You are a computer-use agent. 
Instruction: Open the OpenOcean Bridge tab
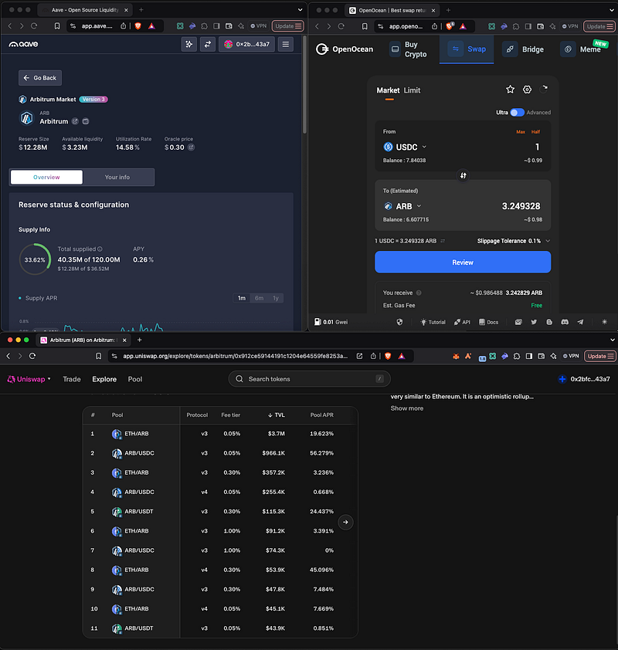pos(524,49)
